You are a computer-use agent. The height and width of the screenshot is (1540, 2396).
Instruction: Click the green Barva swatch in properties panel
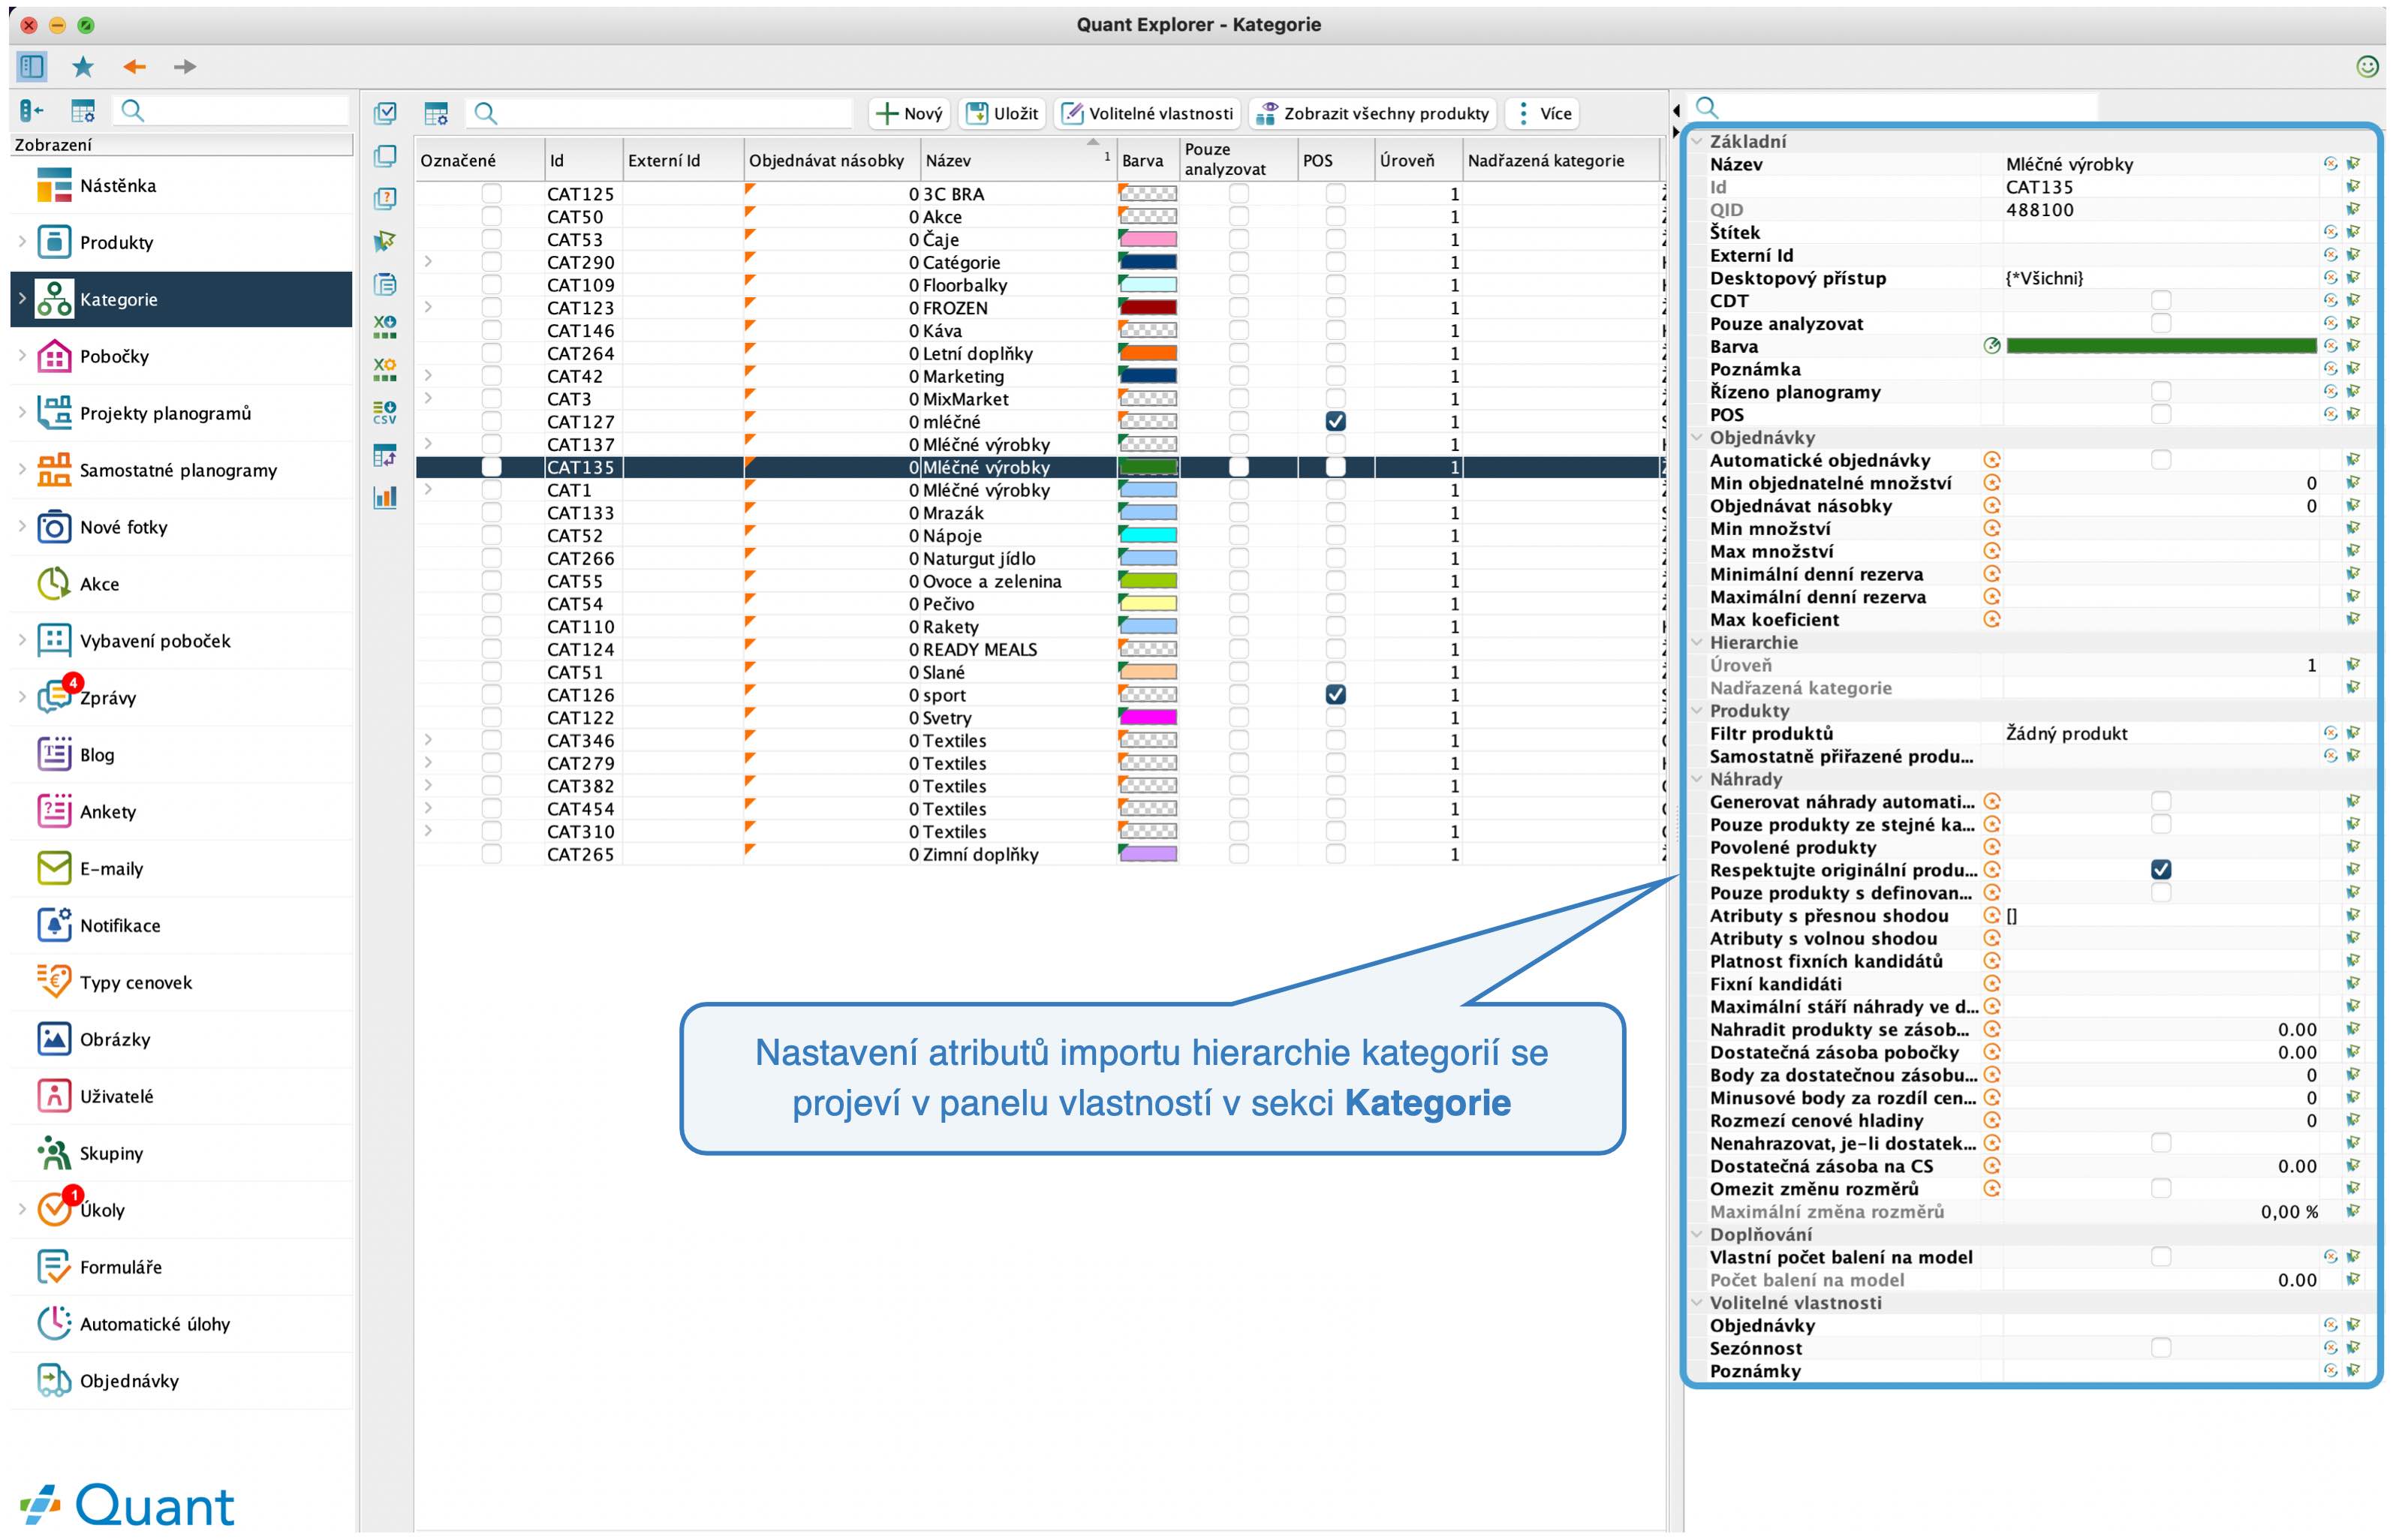pyautogui.click(x=2160, y=346)
